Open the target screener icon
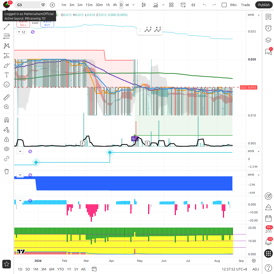 pyautogui.click(x=268, y=196)
